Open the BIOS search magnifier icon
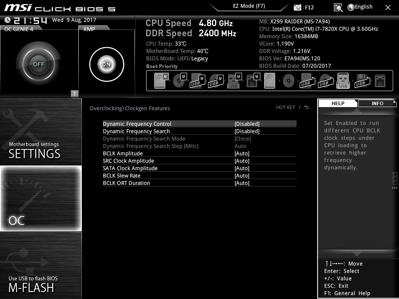This screenshot has height=299, width=399. pyautogui.click(x=338, y=8)
